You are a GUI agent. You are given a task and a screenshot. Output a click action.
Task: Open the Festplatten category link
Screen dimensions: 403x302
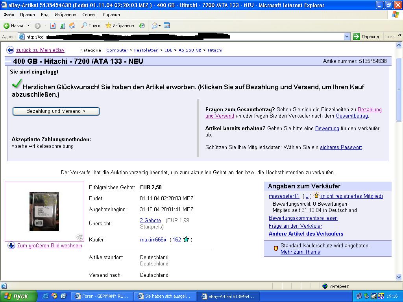(146, 50)
